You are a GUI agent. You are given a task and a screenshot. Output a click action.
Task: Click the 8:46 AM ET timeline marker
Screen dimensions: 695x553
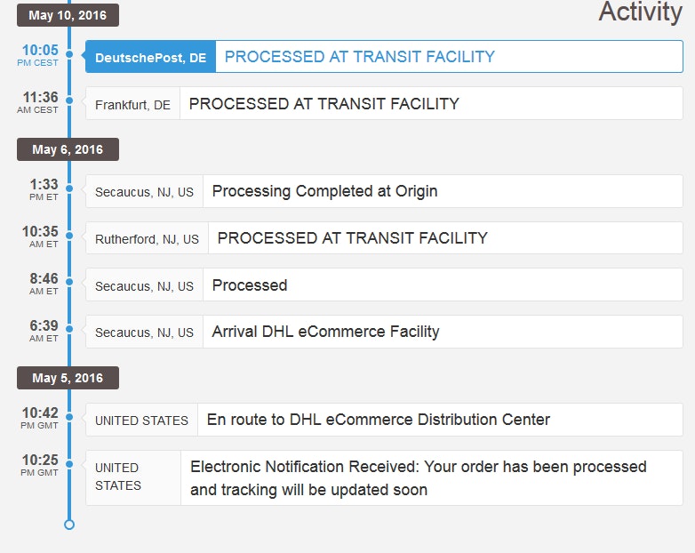pyautogui.click(x=69, y=285)
